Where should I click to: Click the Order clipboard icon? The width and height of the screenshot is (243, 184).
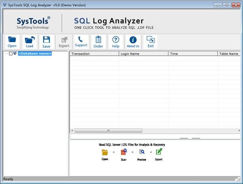tap(98, 42)
